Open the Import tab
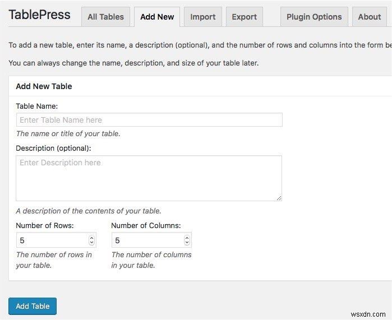The width and height of the screenshot is (392, 320). tap(203, 17)
